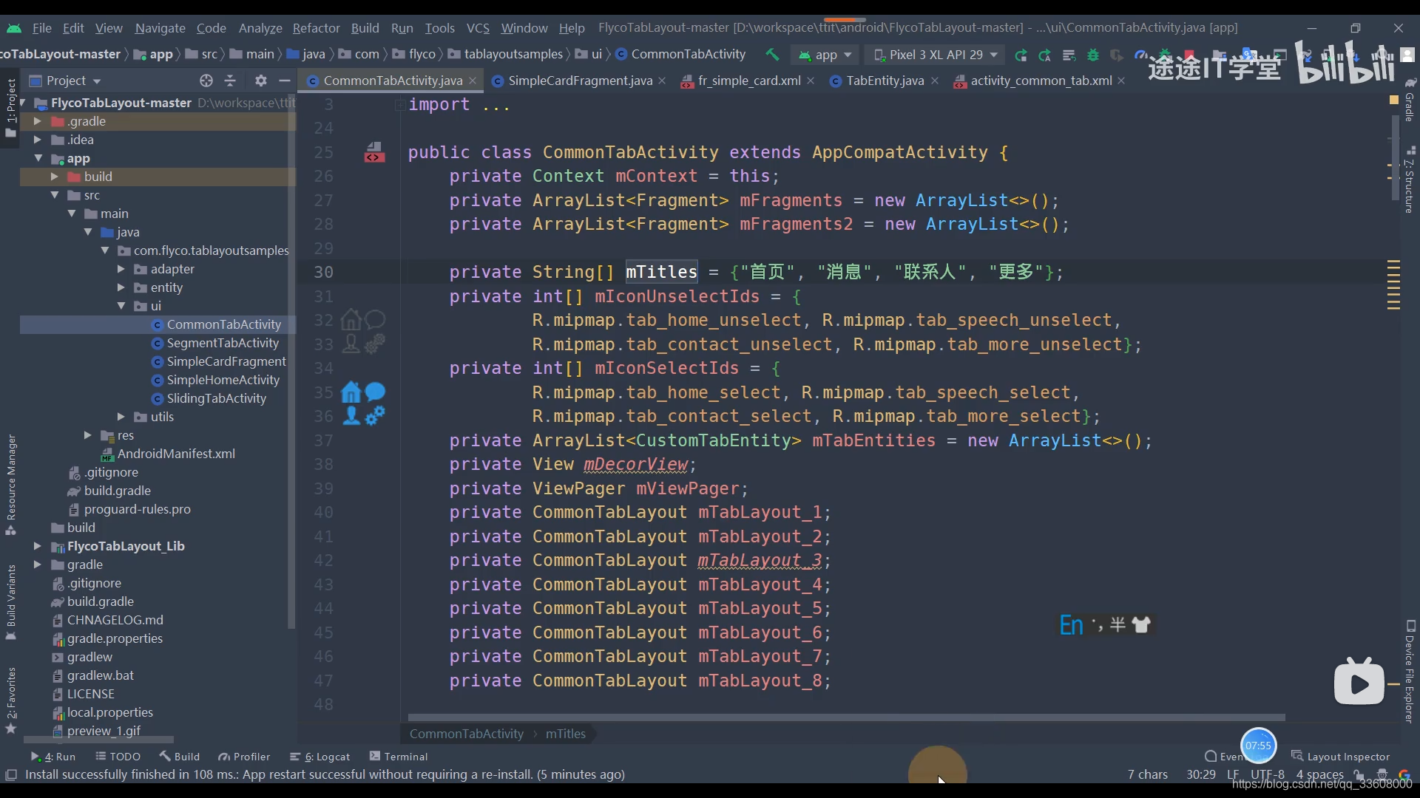This screenshot has width=1420, height=798.
Task: Click tablayoutsamples in navigation bar
Action: coord(513,54)
